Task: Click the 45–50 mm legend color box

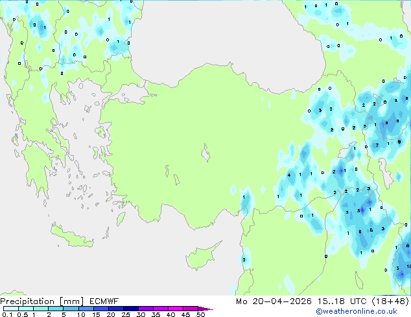Action: [191, 309]
